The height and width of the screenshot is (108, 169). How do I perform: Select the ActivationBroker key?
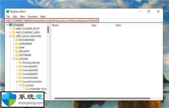31,63
